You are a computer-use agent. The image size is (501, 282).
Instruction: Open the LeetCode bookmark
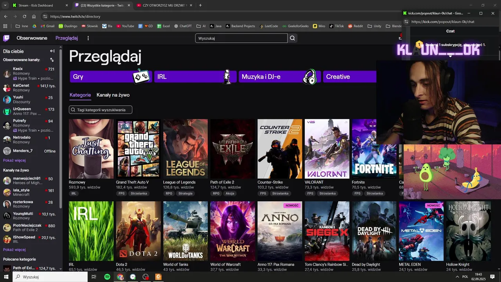pos(268,26)
